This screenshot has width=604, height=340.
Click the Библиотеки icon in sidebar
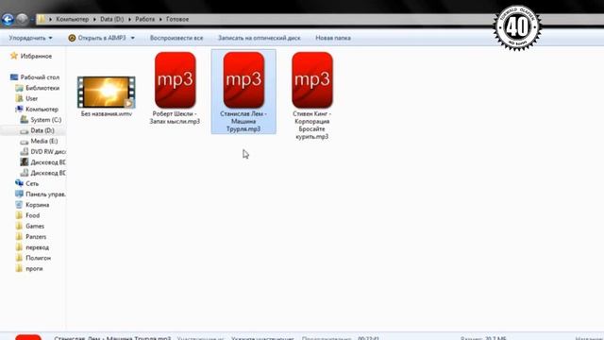click(19, 88)
